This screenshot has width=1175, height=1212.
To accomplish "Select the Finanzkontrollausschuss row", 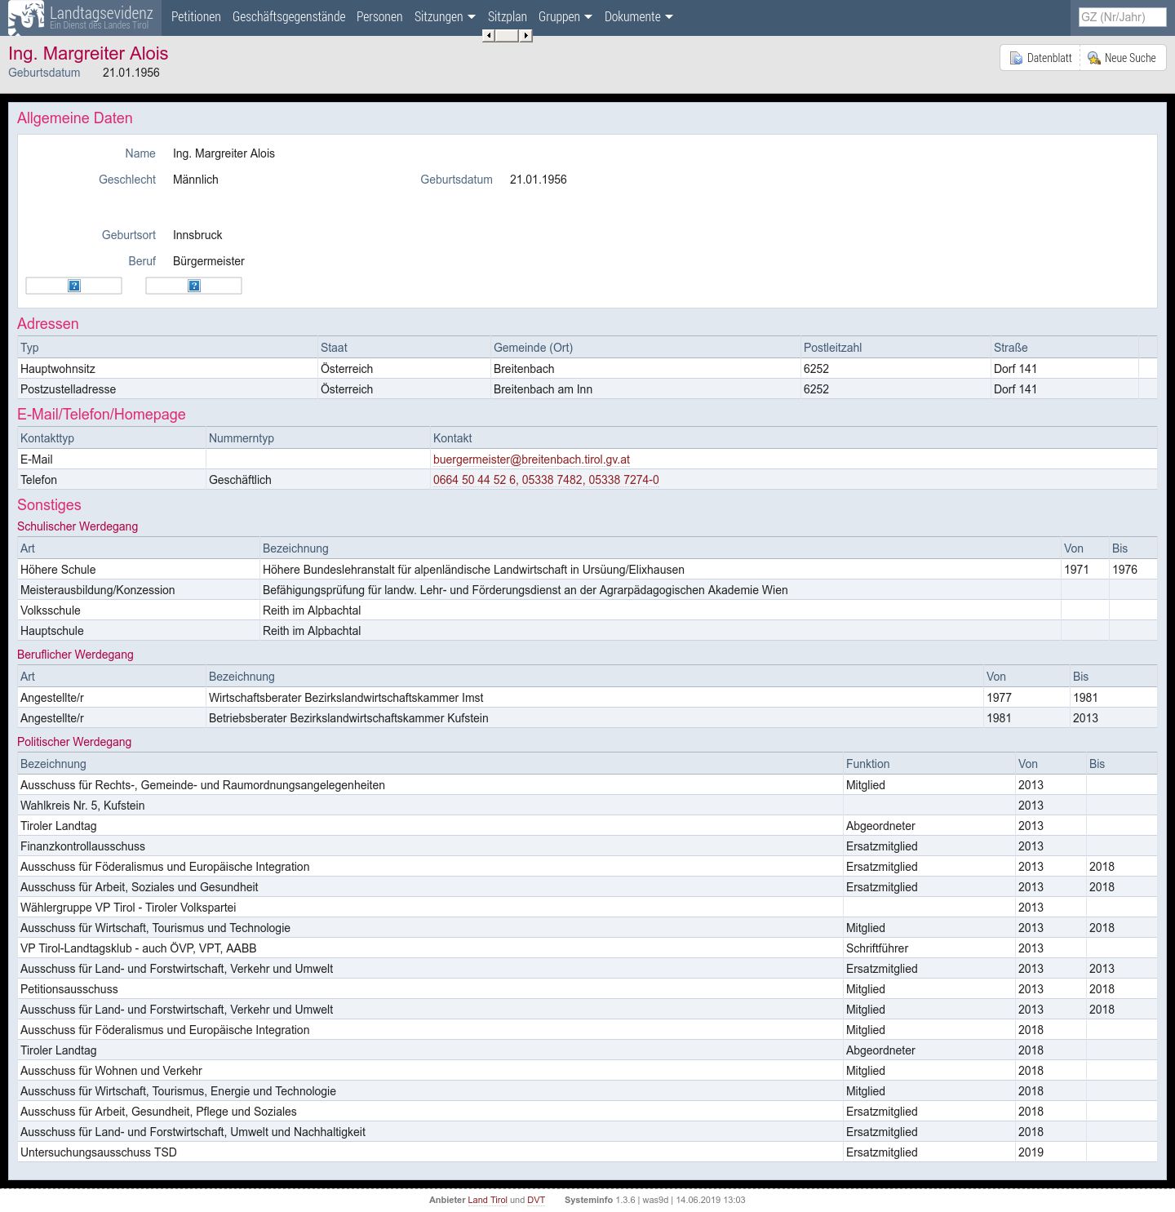I will 587,846.
